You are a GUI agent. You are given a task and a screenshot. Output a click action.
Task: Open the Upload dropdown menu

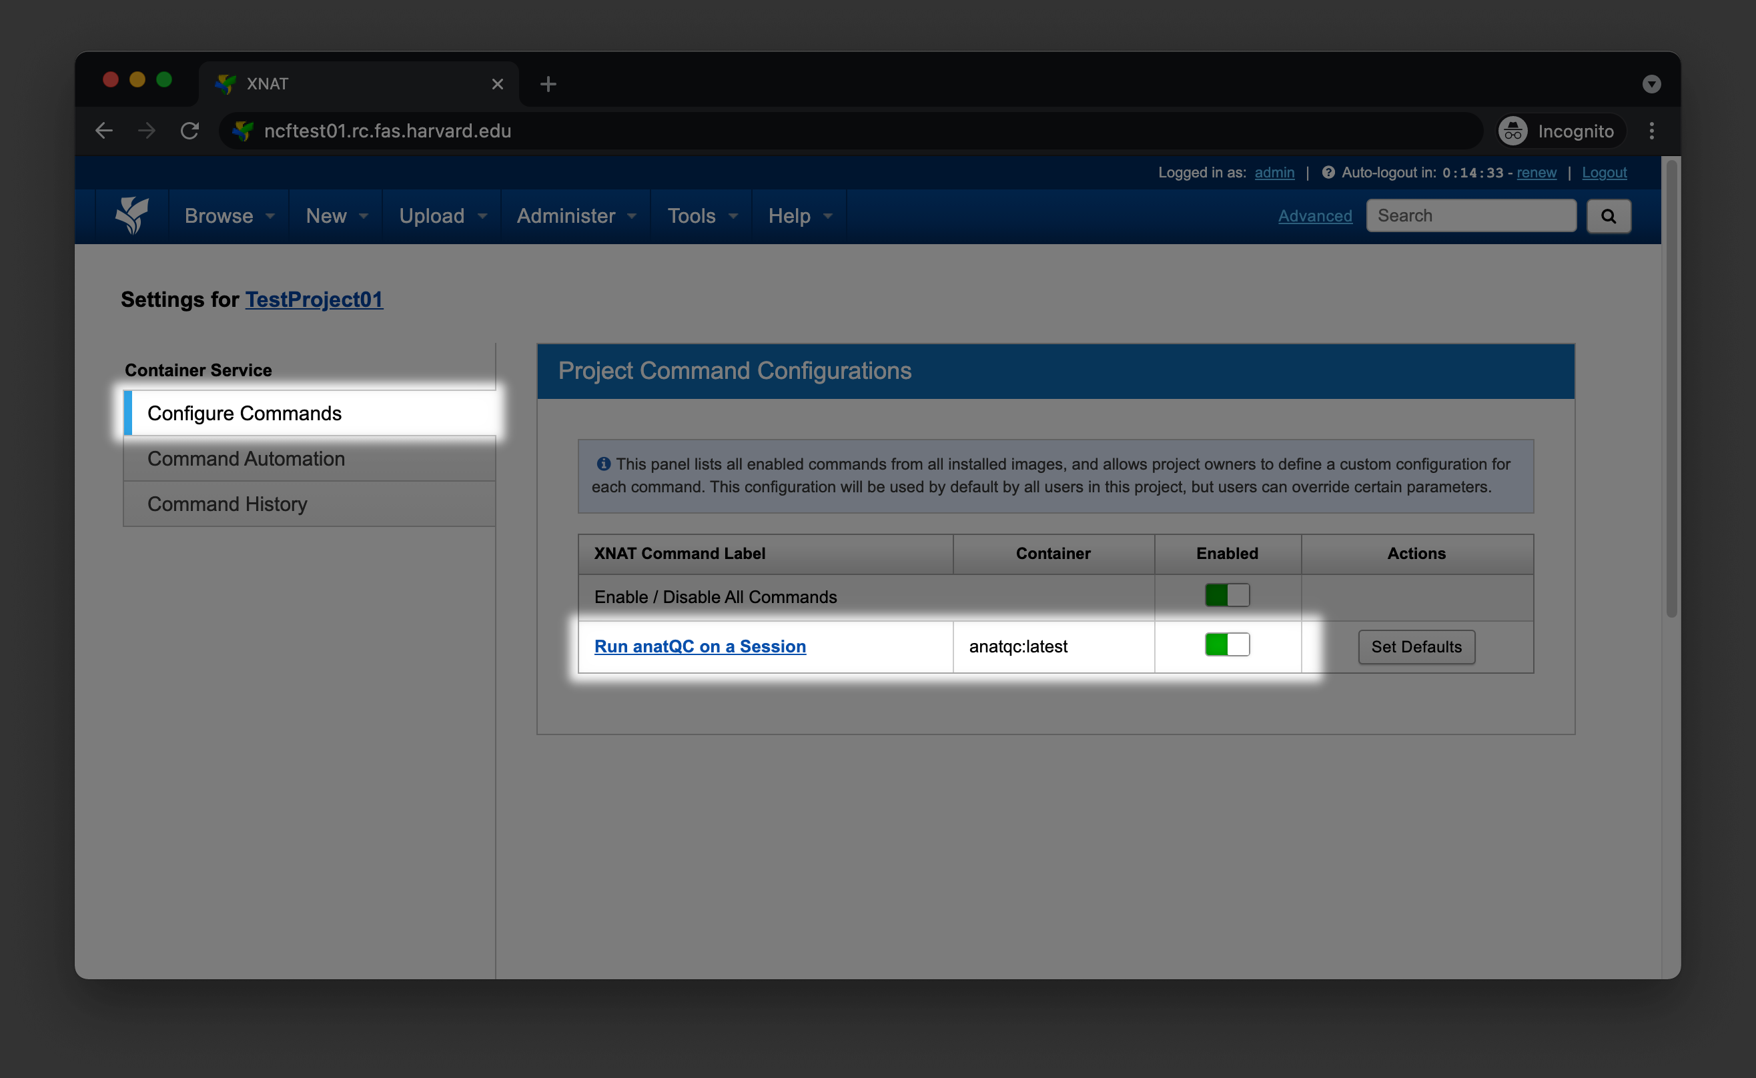(442, 216)
